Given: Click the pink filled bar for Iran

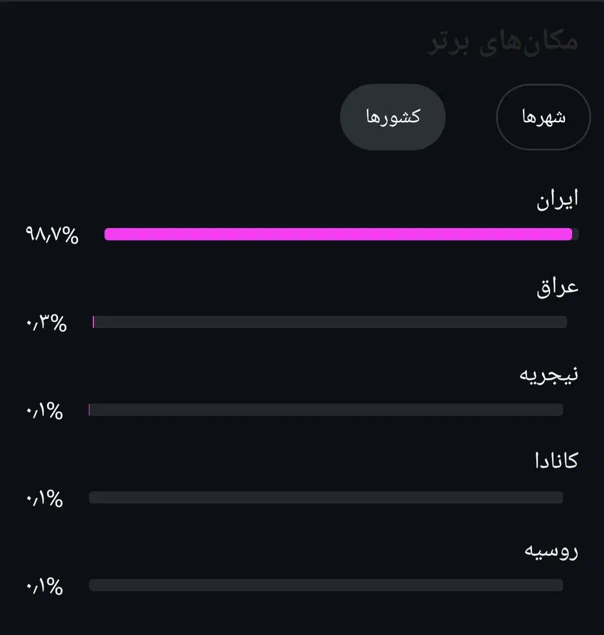Looking at the screenshot, I should point(338,234).
